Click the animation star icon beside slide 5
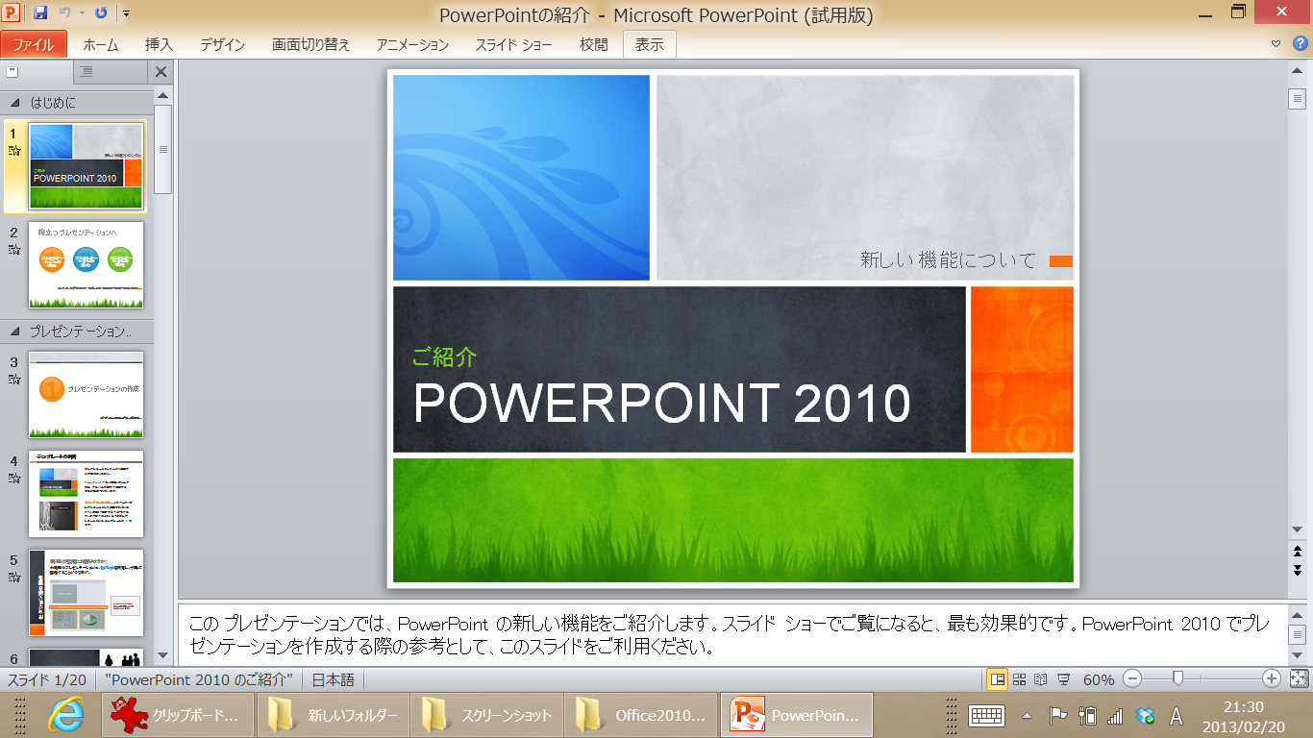 click(14, 577)
